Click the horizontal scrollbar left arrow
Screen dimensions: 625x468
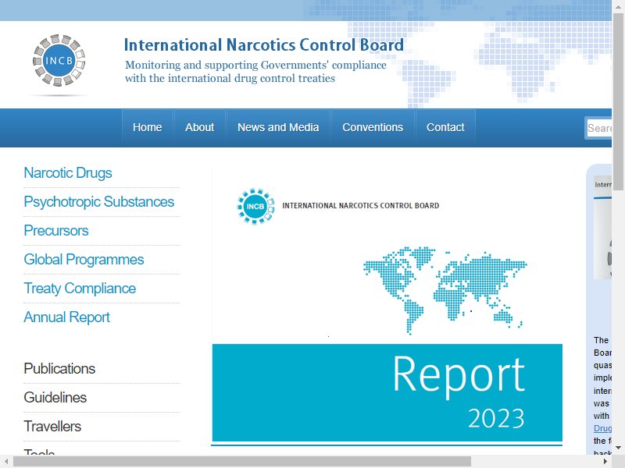[x=6, y=461]
